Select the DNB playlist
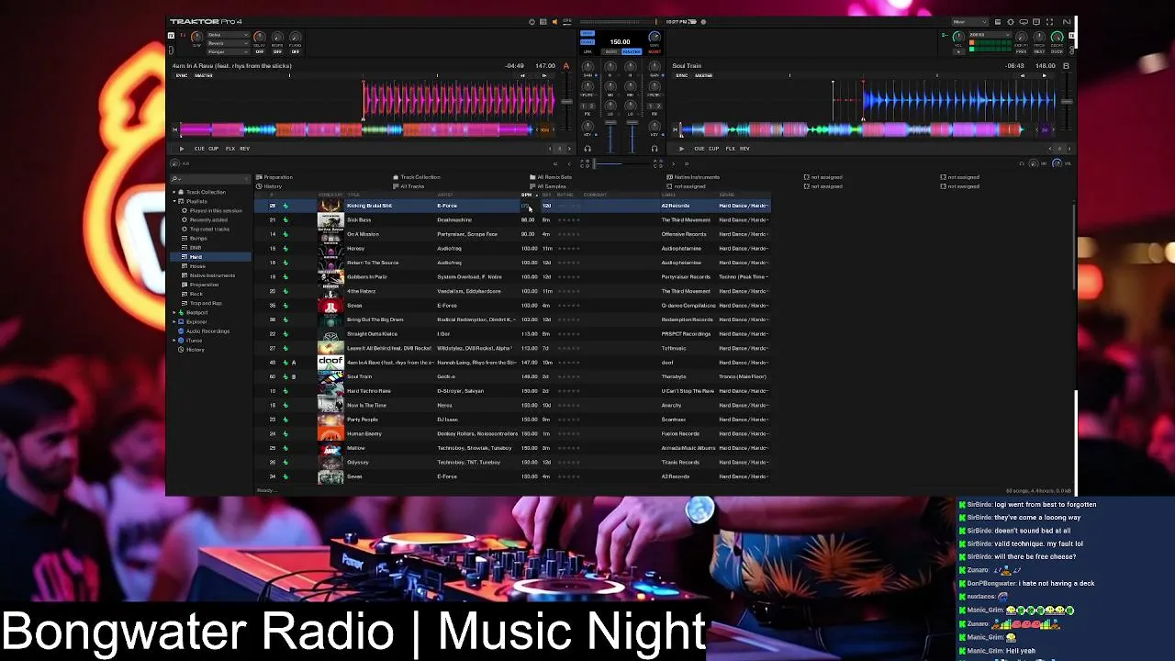 pyautogui.click(x=196, y=248)
